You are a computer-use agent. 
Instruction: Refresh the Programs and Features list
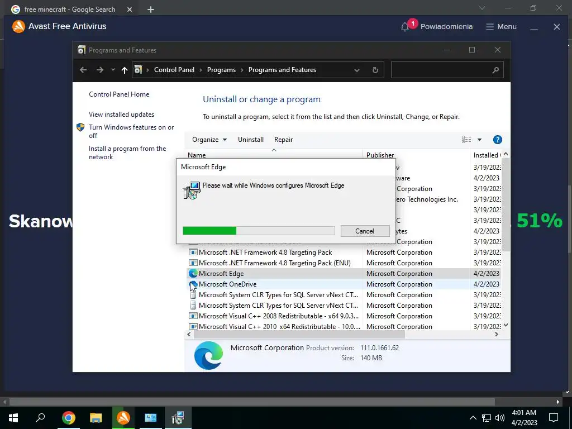pos(375,70)
